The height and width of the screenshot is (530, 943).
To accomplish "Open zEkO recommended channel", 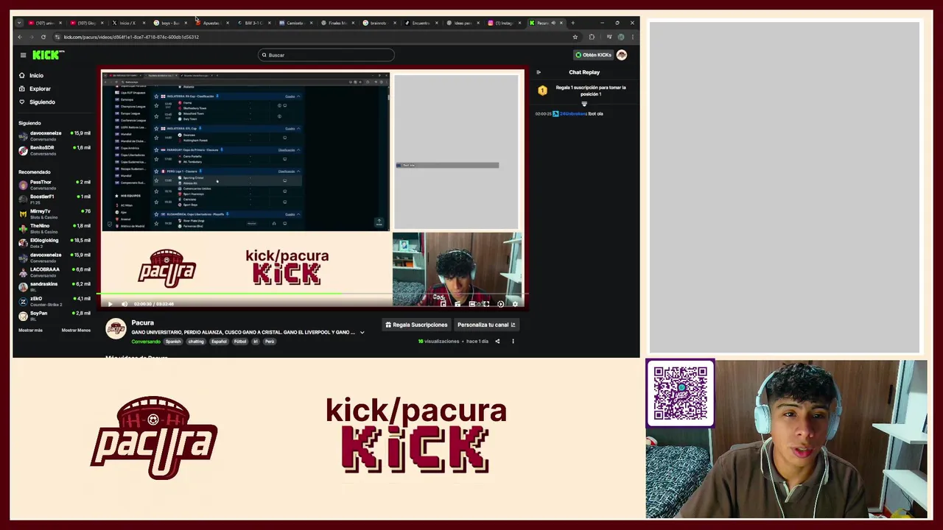I will [x=55, y=301].
